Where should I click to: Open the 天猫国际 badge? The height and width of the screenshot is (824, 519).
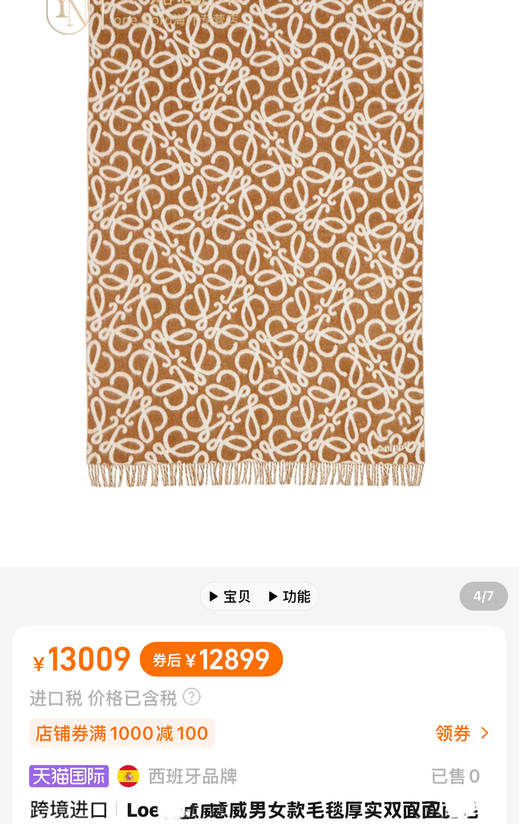tap(69, 776)
